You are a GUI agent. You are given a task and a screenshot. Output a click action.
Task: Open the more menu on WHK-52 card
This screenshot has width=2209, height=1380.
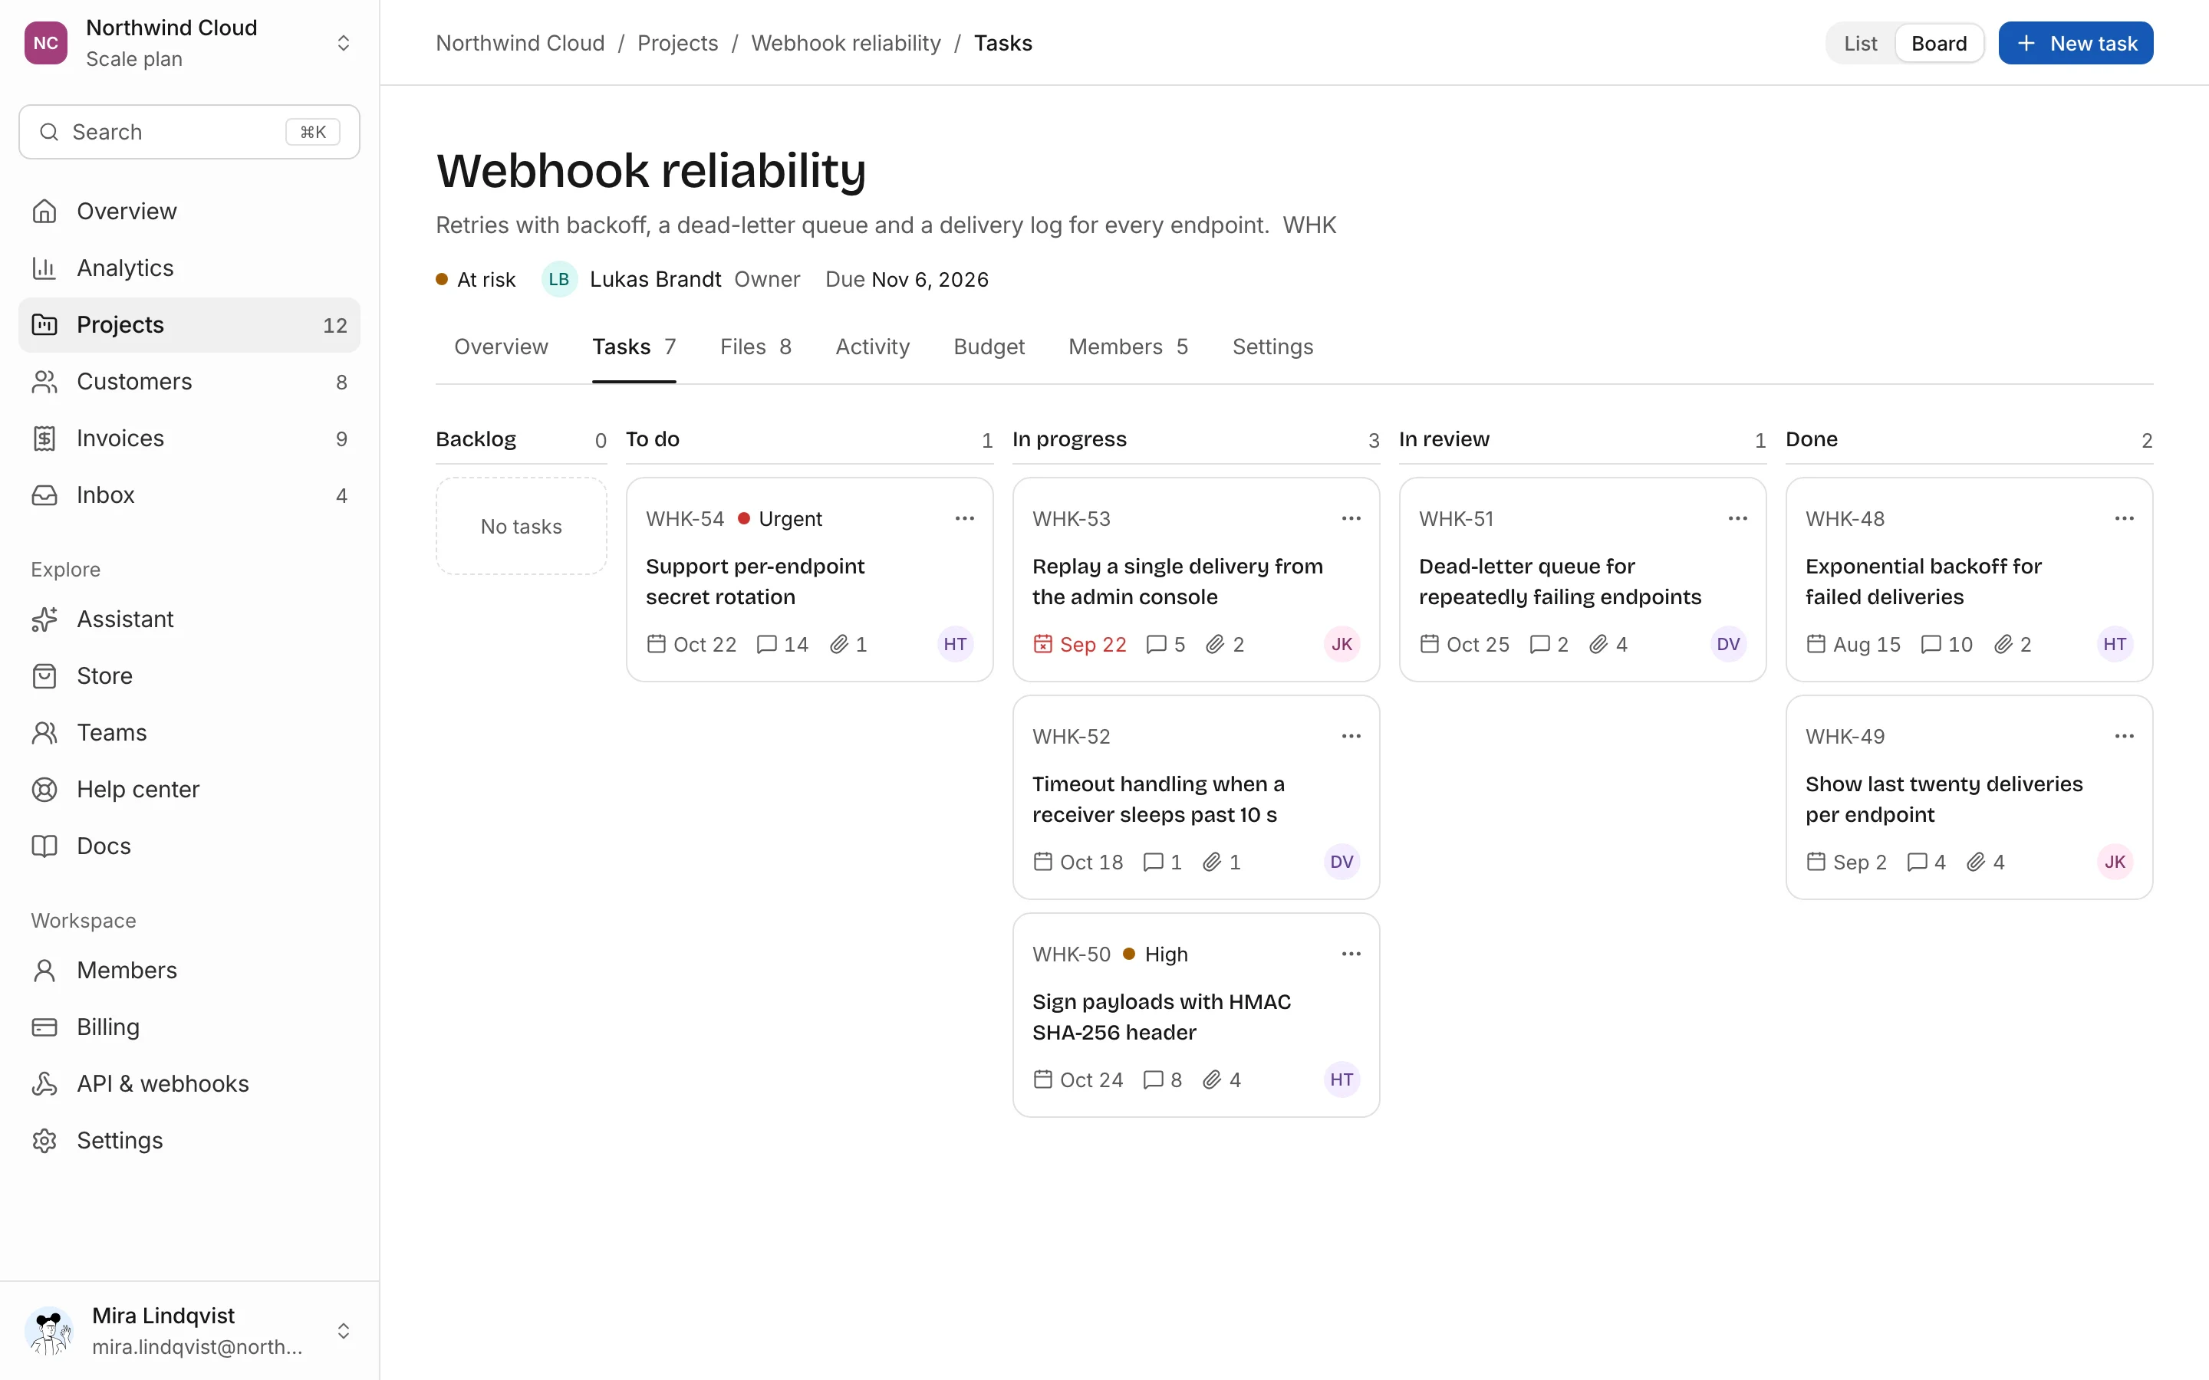pos(1351,737)
